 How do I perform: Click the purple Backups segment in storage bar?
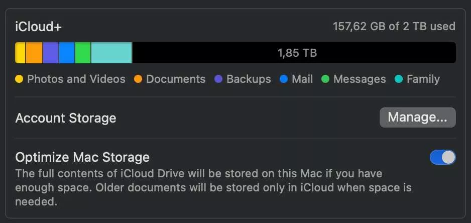coord(50,53)
